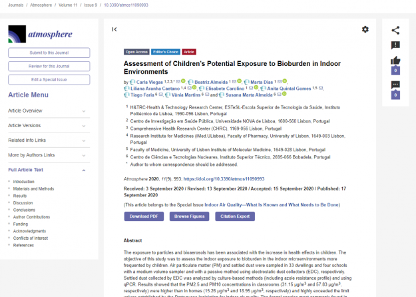
Task: Click the Browse Figures button
Action: pyautogui.click(x=189, y=216)
